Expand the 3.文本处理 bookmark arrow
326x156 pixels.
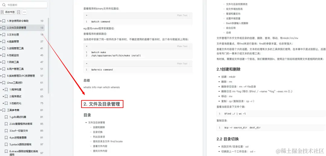point(1,35)
